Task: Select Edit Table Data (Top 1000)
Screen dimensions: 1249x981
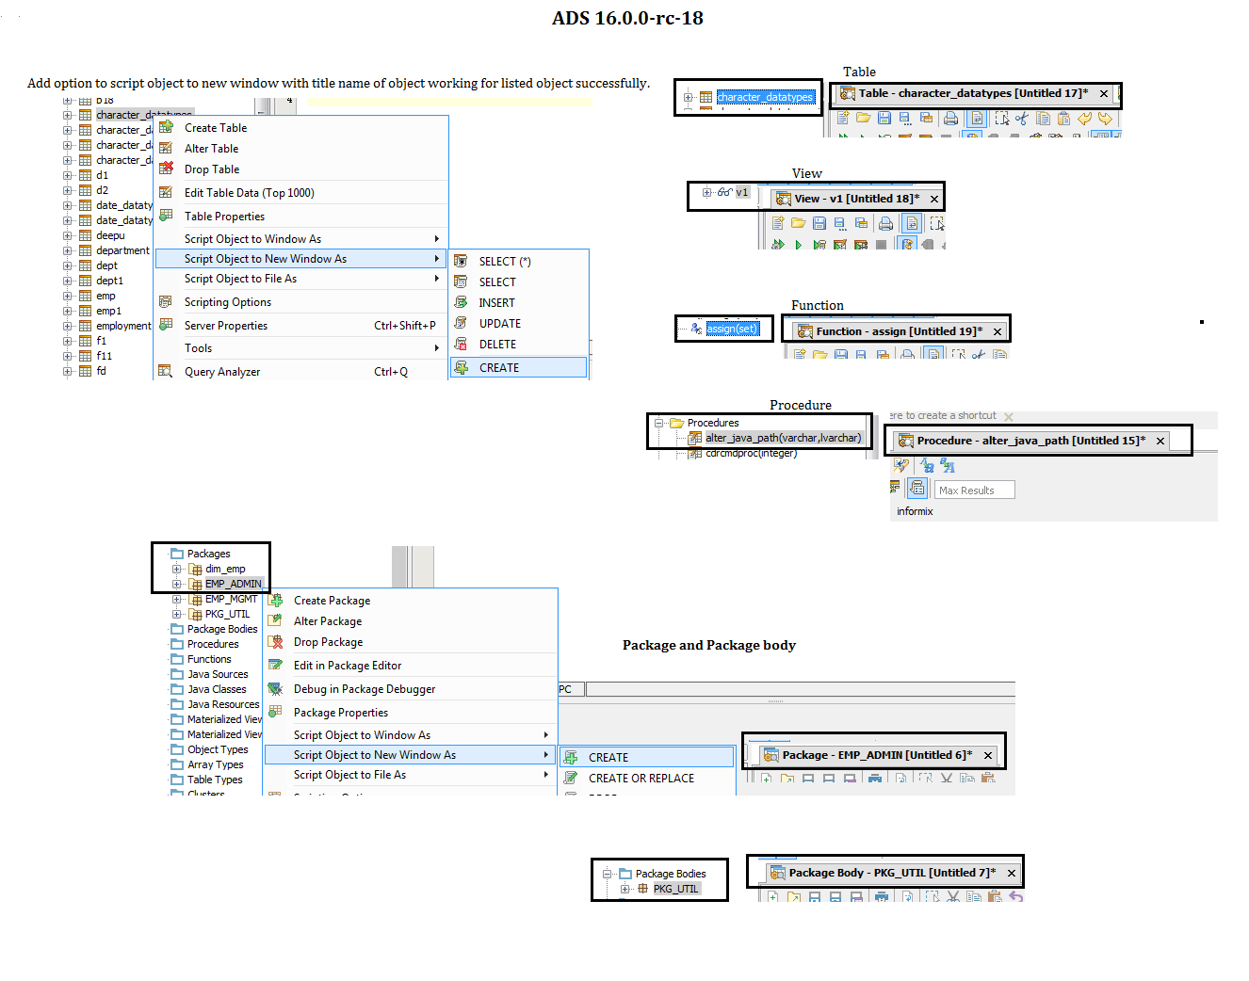Action: pos(300,192)
